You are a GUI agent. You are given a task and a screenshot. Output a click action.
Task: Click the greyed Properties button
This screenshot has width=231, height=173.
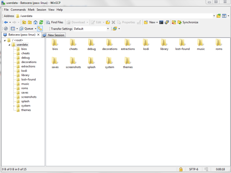coord(126,22)
